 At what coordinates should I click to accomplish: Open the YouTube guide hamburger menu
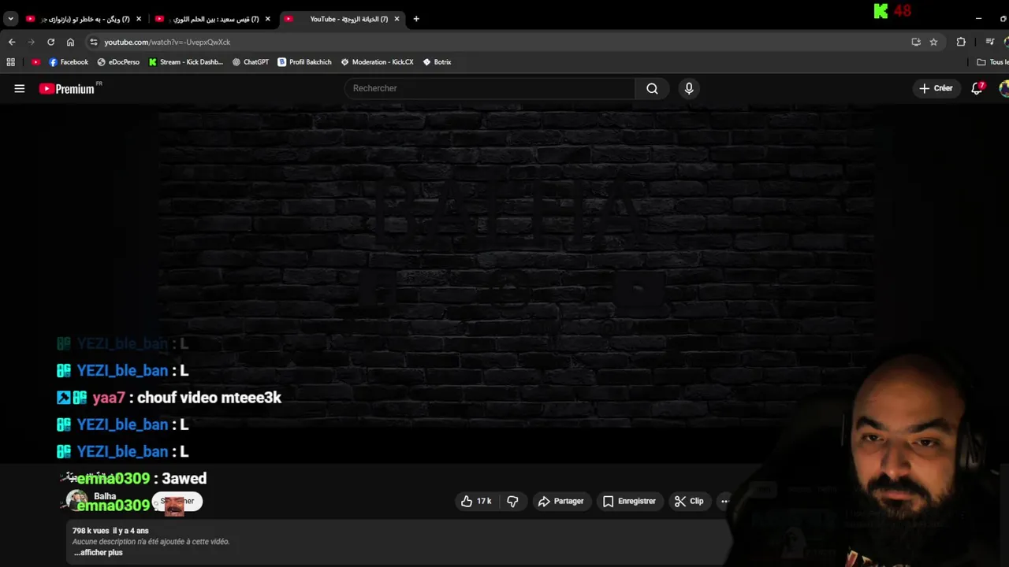pyautogui.click(x=20, y=89)
